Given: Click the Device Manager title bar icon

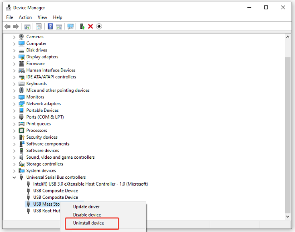Looking at the screenshot, I should point(8,8).
